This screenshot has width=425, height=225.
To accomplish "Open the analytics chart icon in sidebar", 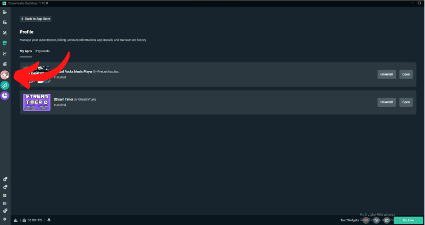I will click(5, 53).
